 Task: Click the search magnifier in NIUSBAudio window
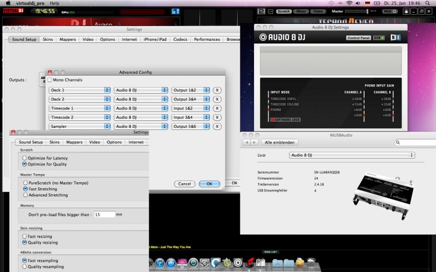(398, 143)
